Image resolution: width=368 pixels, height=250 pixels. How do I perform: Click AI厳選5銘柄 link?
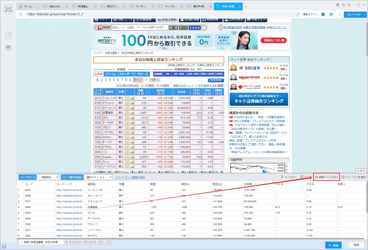tap(233, 28)
